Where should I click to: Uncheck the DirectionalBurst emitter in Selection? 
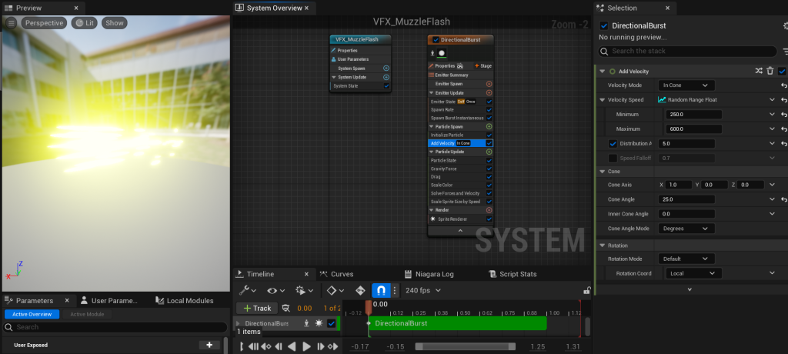pyautogui.click(x=604, y=25)
